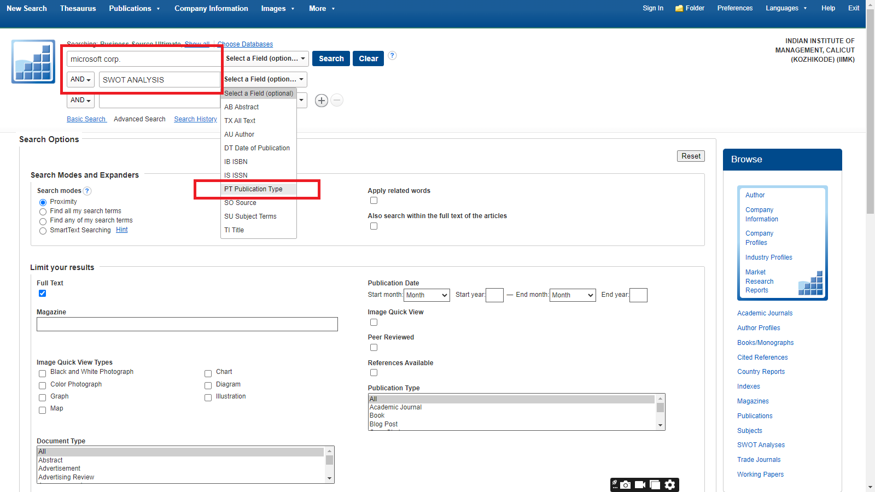
Task: Open the Start month dropdown
Action: point(427,295)
